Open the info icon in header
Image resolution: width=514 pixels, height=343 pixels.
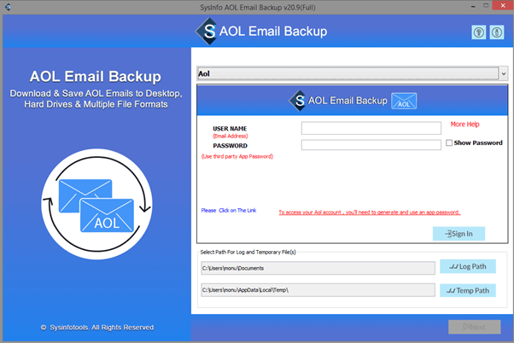(x=497, y=32)
